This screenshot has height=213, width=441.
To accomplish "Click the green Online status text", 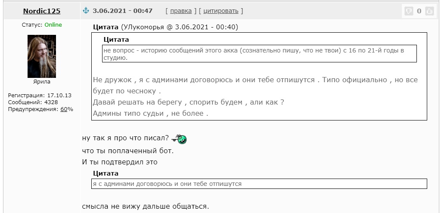I will click(x=53, y=25).
